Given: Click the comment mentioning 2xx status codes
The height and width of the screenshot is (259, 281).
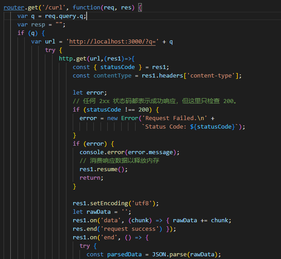Looking at the screenshot, I should [x=155, y=101].
